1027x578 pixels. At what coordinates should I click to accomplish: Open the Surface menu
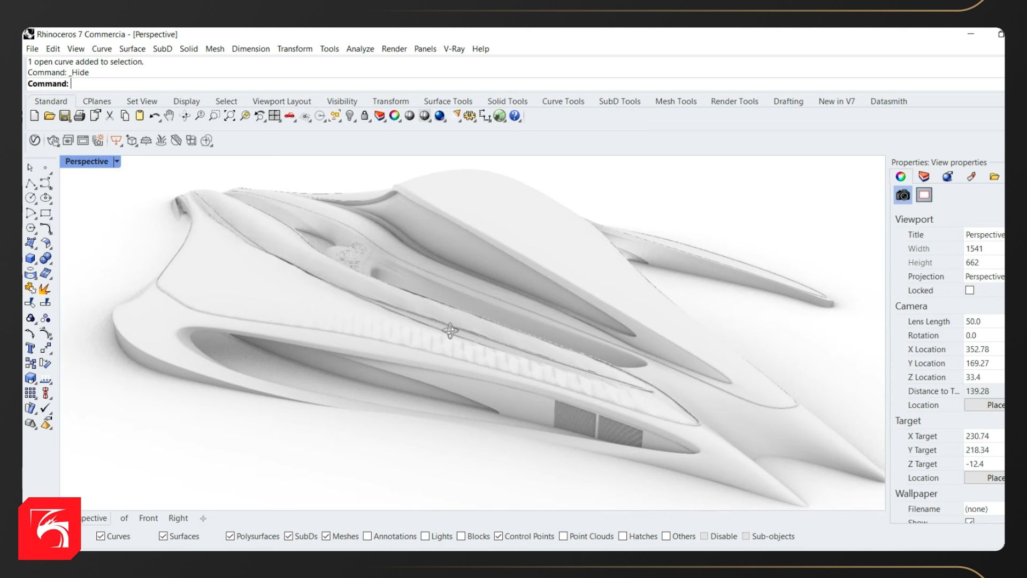coord(132,49)
